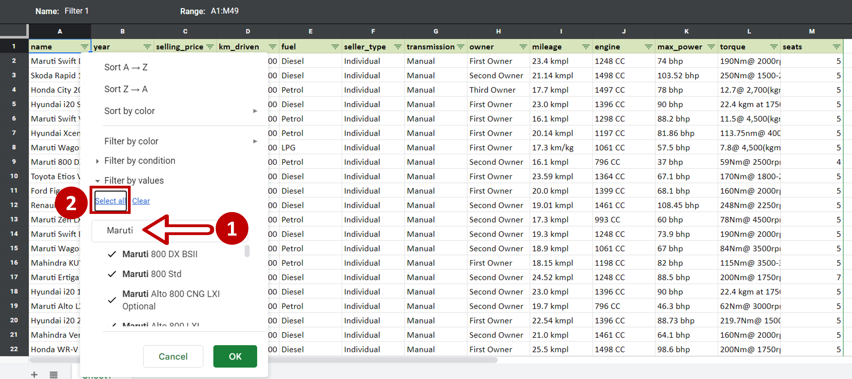This screenshot has width=852, height=379.
Task: Open the filter icon in the seats header
Action: pyautogui.click(x=836, y=47)
